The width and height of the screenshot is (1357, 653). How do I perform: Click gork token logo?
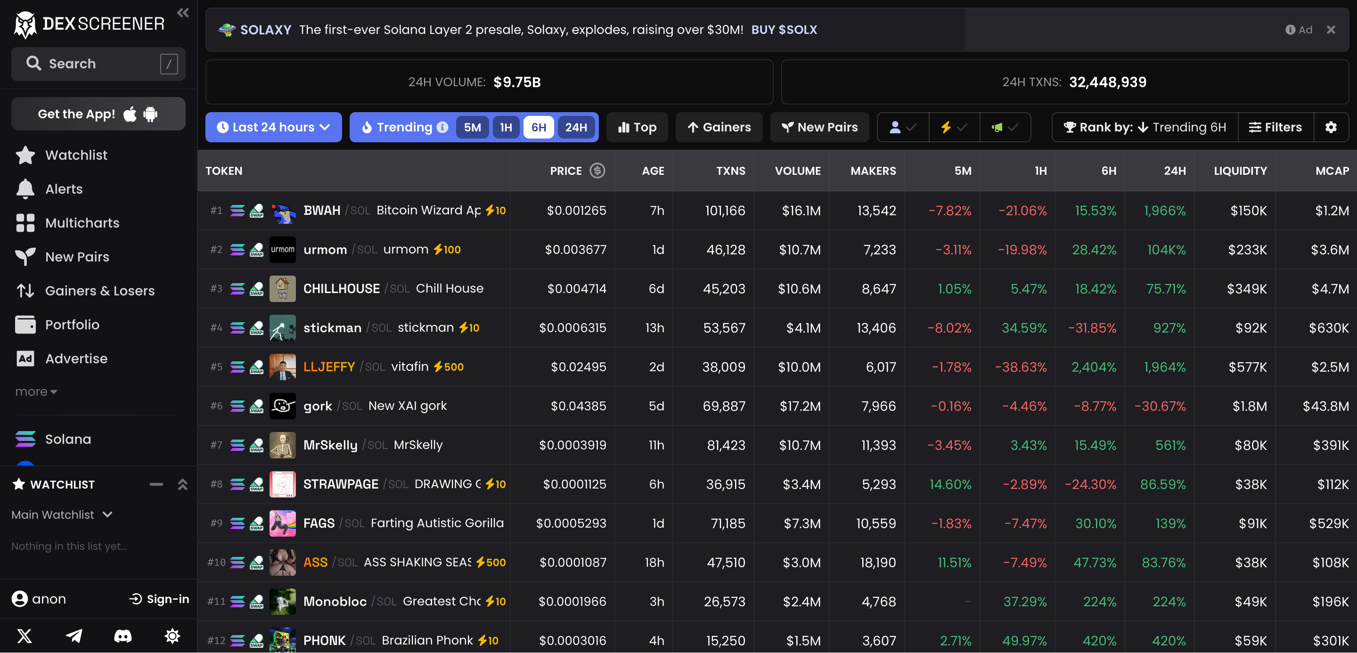[x=282, y=406]
